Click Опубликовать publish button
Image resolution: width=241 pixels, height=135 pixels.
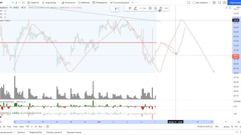(x=234, y=3)
